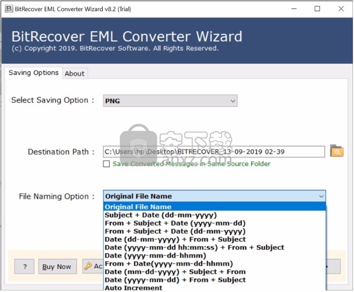Choose Original File Name in the list
Screen dimensions: 354x292
click(x=214, y=207)
